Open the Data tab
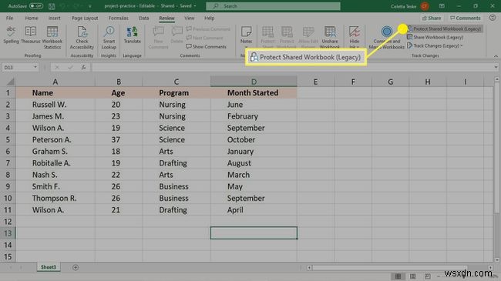This screenshot has width=501, height=281. (x=144, y=18)
